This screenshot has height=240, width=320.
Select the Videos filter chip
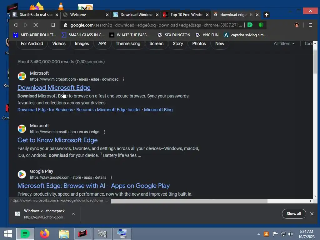point(59,44)
